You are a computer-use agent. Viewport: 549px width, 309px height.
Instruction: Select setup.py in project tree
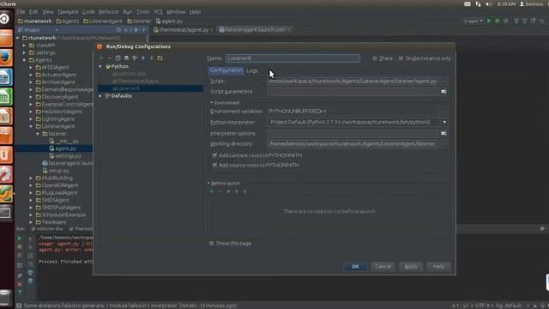click(56, 171)
